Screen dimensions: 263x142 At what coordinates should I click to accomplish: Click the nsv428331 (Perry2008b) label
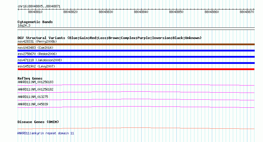coord(37,41)
